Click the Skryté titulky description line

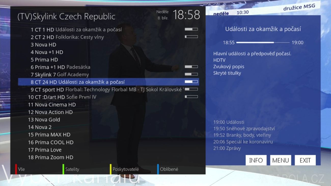click(x=227, y=73)
